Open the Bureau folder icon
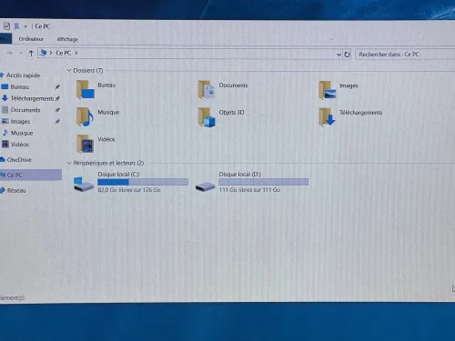Screen dimensions: 455x341 click(x=85, y=90)
